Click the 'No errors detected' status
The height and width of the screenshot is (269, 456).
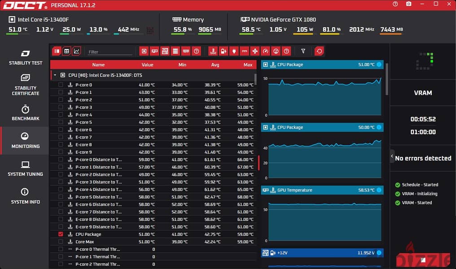click(x=423, y=158)
